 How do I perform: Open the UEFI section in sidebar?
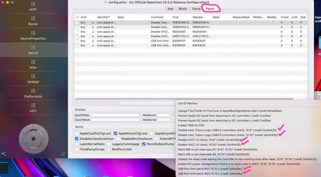point(33,108)
